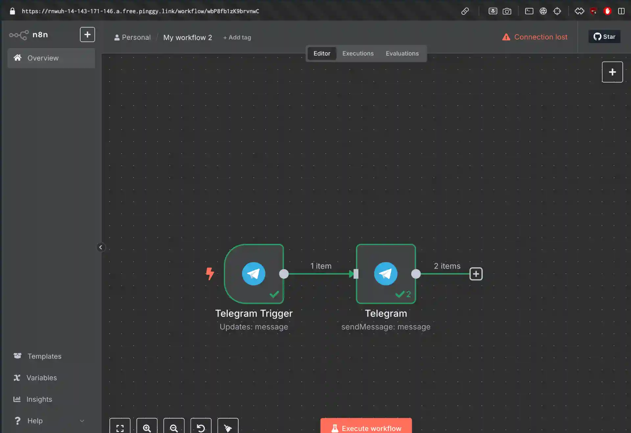Click the Telegram node checkmark with count 2

pyautogui.click(x=403, y=294)
